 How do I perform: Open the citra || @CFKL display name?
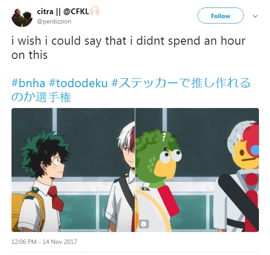point(63,12)
